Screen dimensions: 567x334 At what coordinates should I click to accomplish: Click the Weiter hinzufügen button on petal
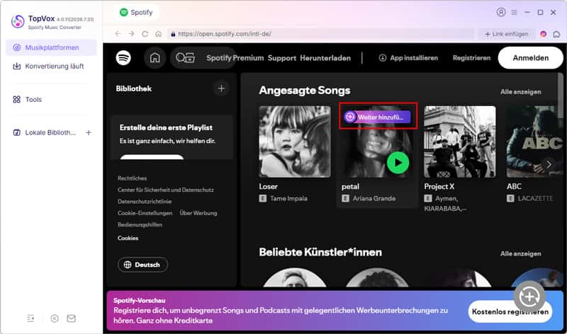point(378,117)
